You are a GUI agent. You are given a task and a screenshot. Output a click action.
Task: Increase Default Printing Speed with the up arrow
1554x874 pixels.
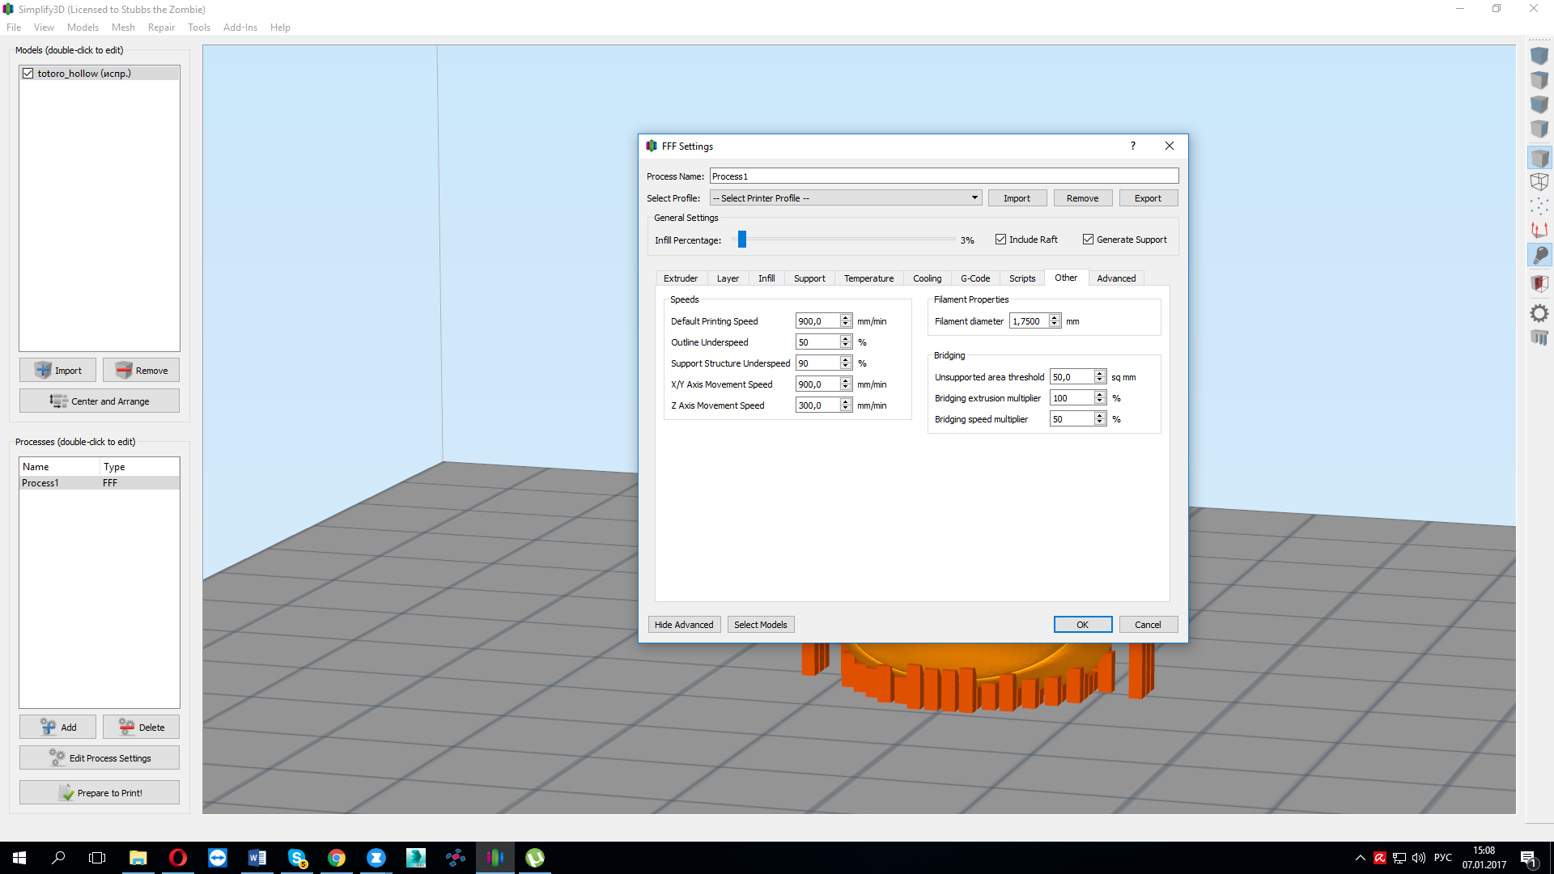(x=846, y=318)
